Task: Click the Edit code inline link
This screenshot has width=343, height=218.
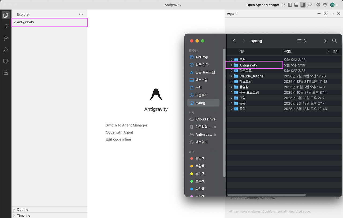Action: point(118,139)
